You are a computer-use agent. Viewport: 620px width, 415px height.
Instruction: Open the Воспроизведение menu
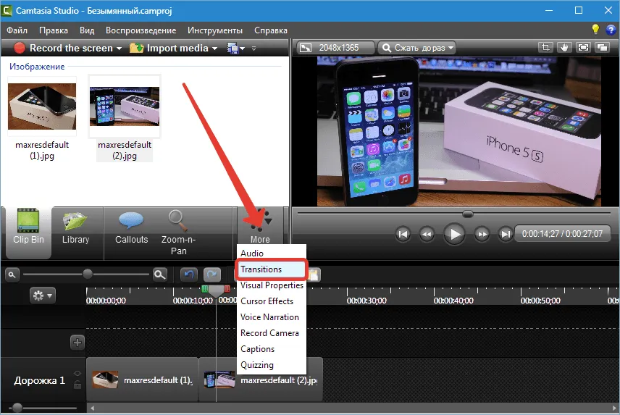click(x=141, y=30)
